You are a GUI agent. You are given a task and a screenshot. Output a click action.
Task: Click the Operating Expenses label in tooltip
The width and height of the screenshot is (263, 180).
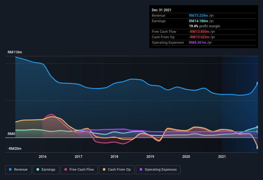point(168,42)
